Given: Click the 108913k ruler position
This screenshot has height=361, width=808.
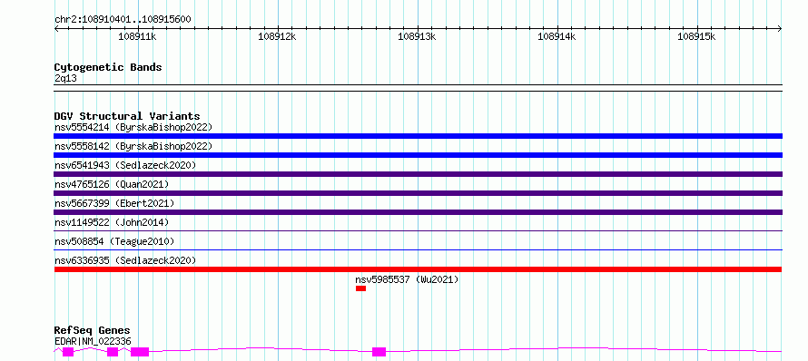Looking at the screenshot, I should 417,36.
